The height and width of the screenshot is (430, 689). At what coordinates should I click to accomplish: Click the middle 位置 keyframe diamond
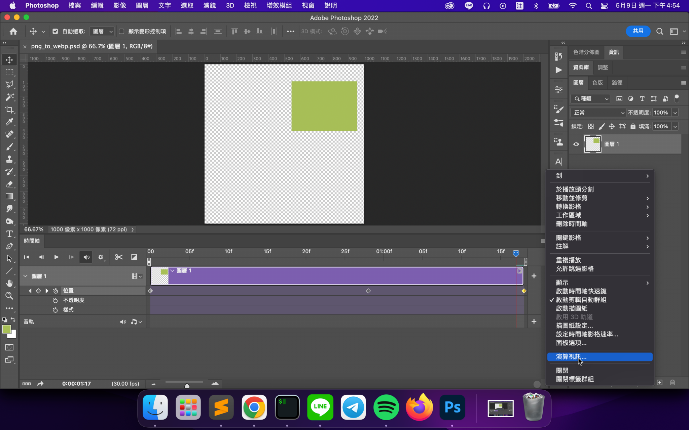click(x=368, y=291)
